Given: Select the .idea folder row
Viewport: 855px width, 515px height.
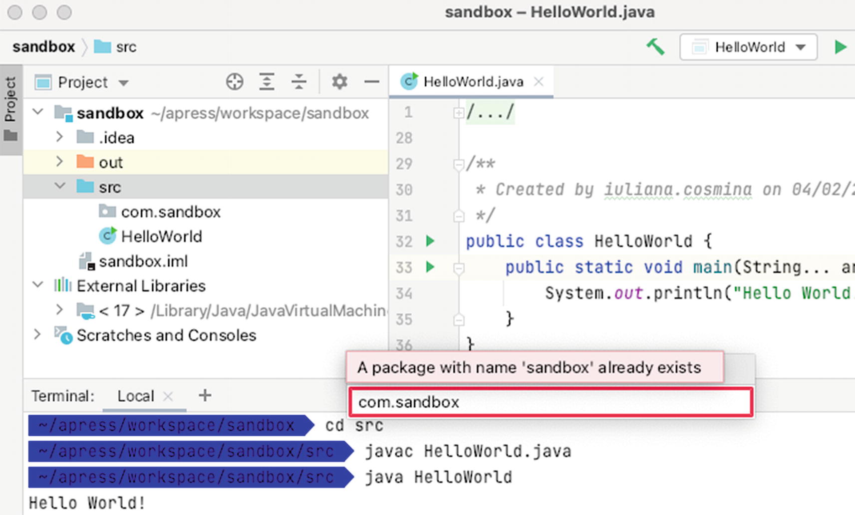Looking at the screenshot, I should tap(206, 137).
